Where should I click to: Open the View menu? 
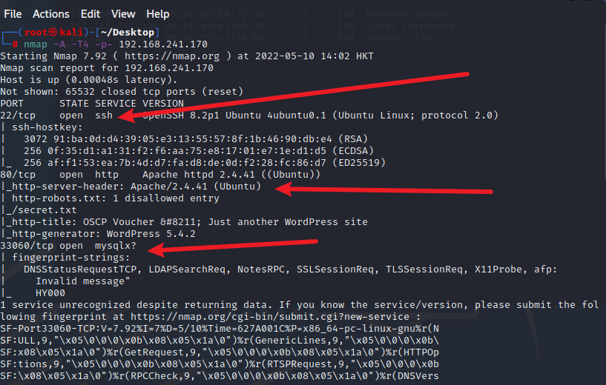coord(123,14)
